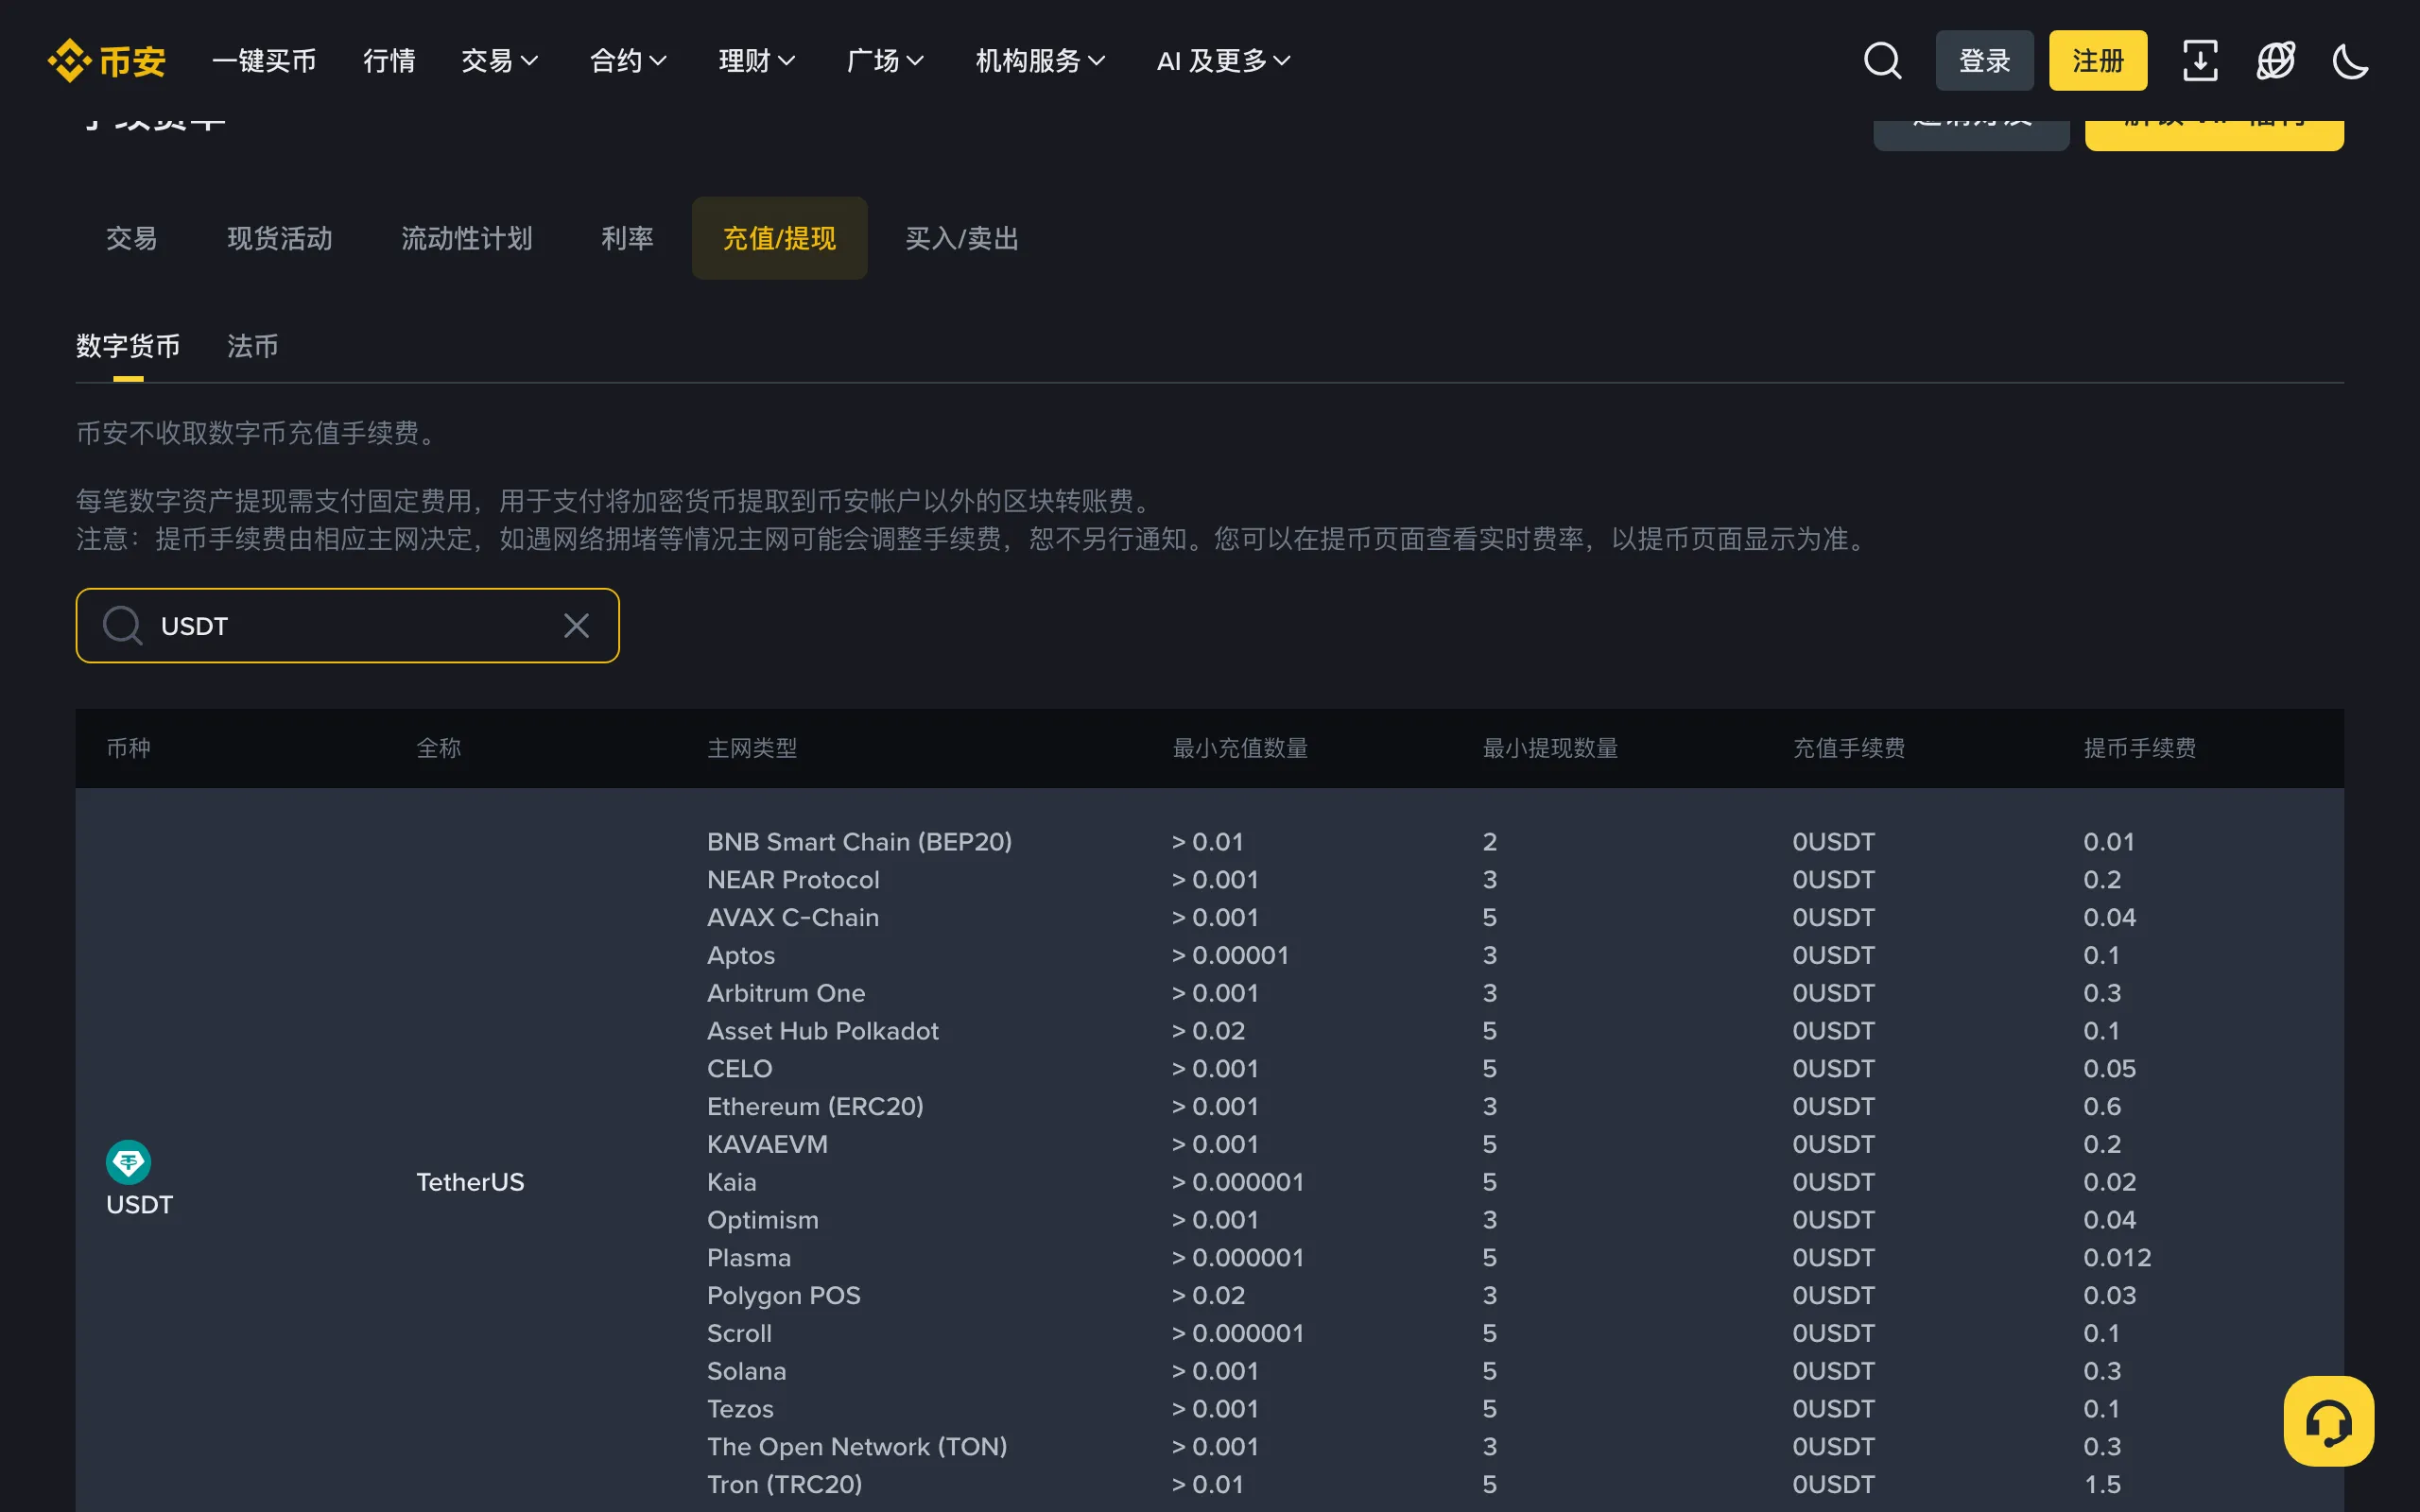
Task: Click the yellow 注册 register button
Action: pos(2098,61)
